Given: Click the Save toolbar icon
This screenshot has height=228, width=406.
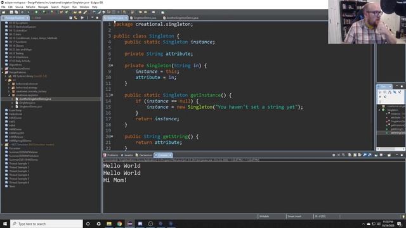Looking at the screenshot, I should (11, 12).
